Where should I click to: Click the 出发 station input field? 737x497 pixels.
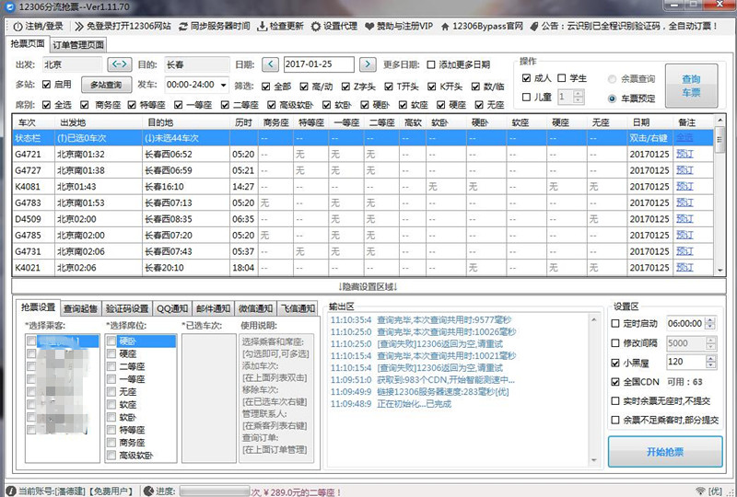click(x=72, y=64)
